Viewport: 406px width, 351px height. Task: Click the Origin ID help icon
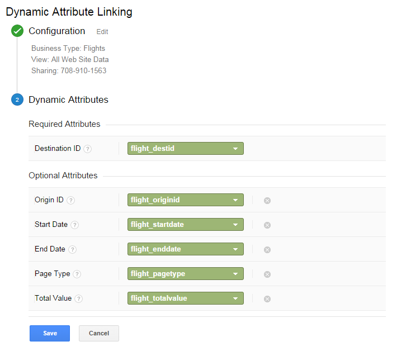point(71,200)
